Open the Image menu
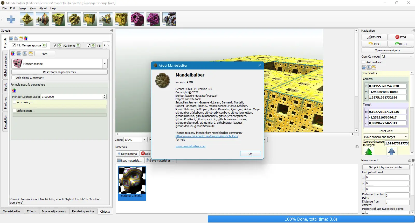The height and width of the screenshot is (223, 415). click(x=22, y=8)
